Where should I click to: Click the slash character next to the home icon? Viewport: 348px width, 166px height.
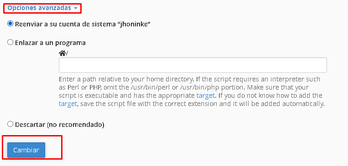click(67, 53)
